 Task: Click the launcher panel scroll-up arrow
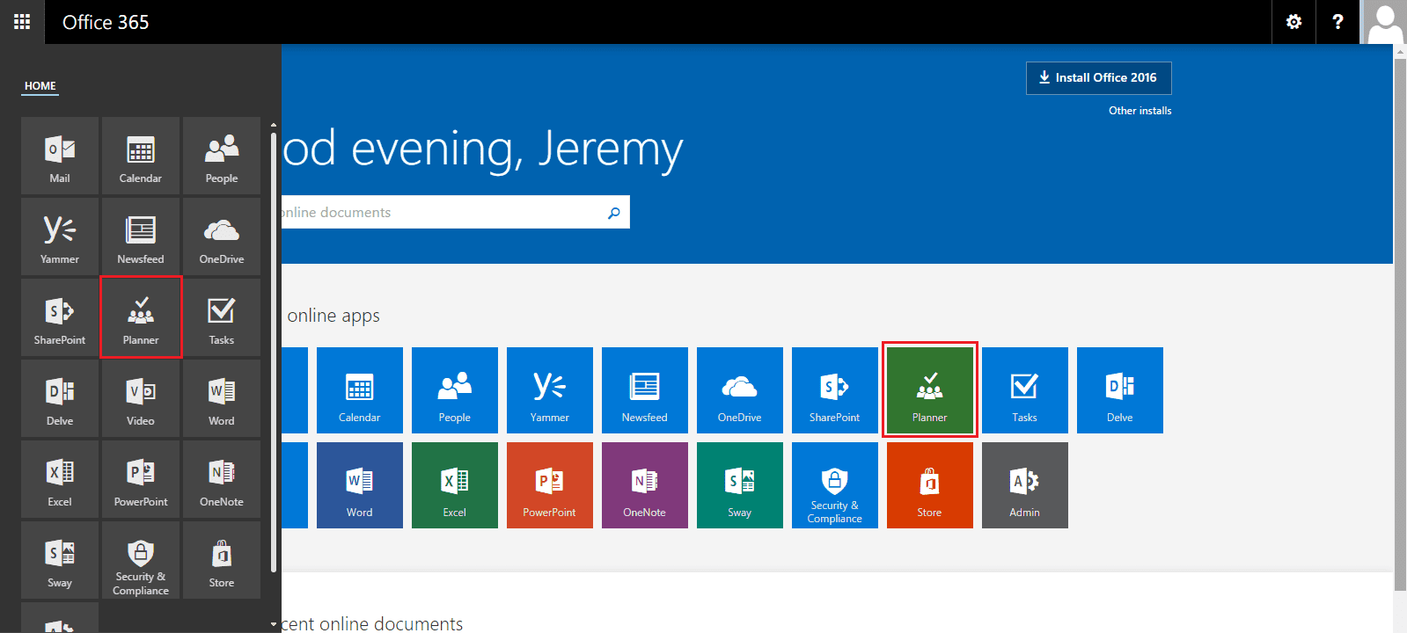[x=274, y=125]
